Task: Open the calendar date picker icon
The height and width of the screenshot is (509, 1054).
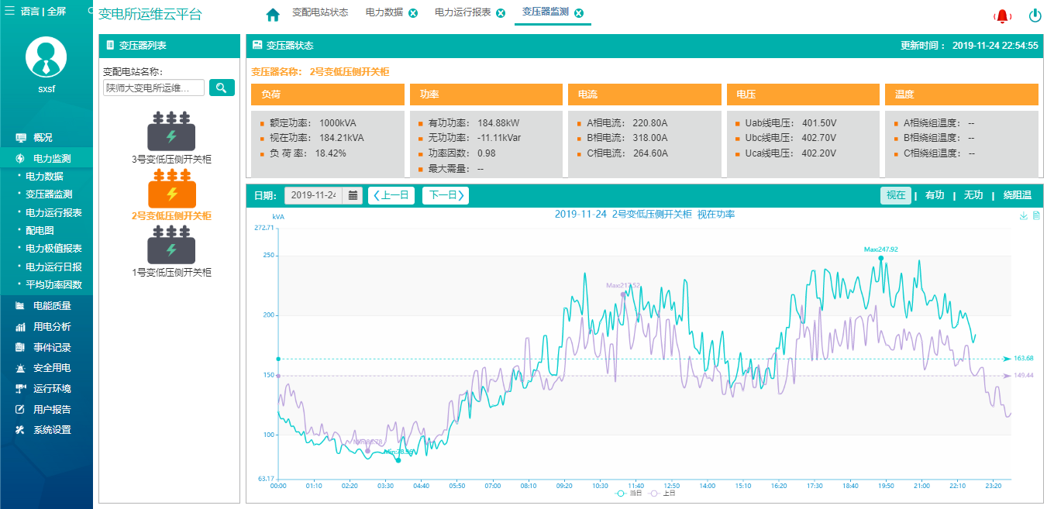Action: [353, 195]
